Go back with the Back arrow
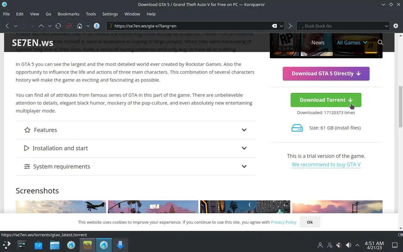Image resolution: width=403 pixels, height=252 pixels. click(7, 26)
